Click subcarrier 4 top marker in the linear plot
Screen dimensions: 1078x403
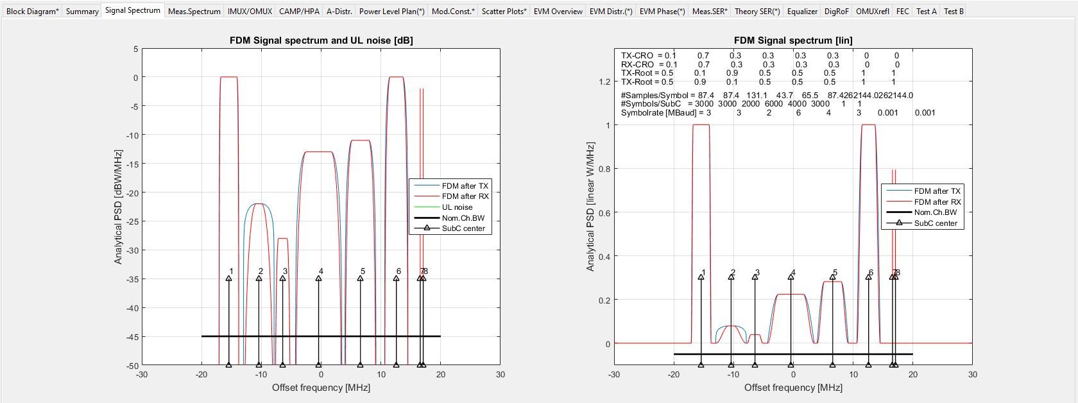click(791, 277)
